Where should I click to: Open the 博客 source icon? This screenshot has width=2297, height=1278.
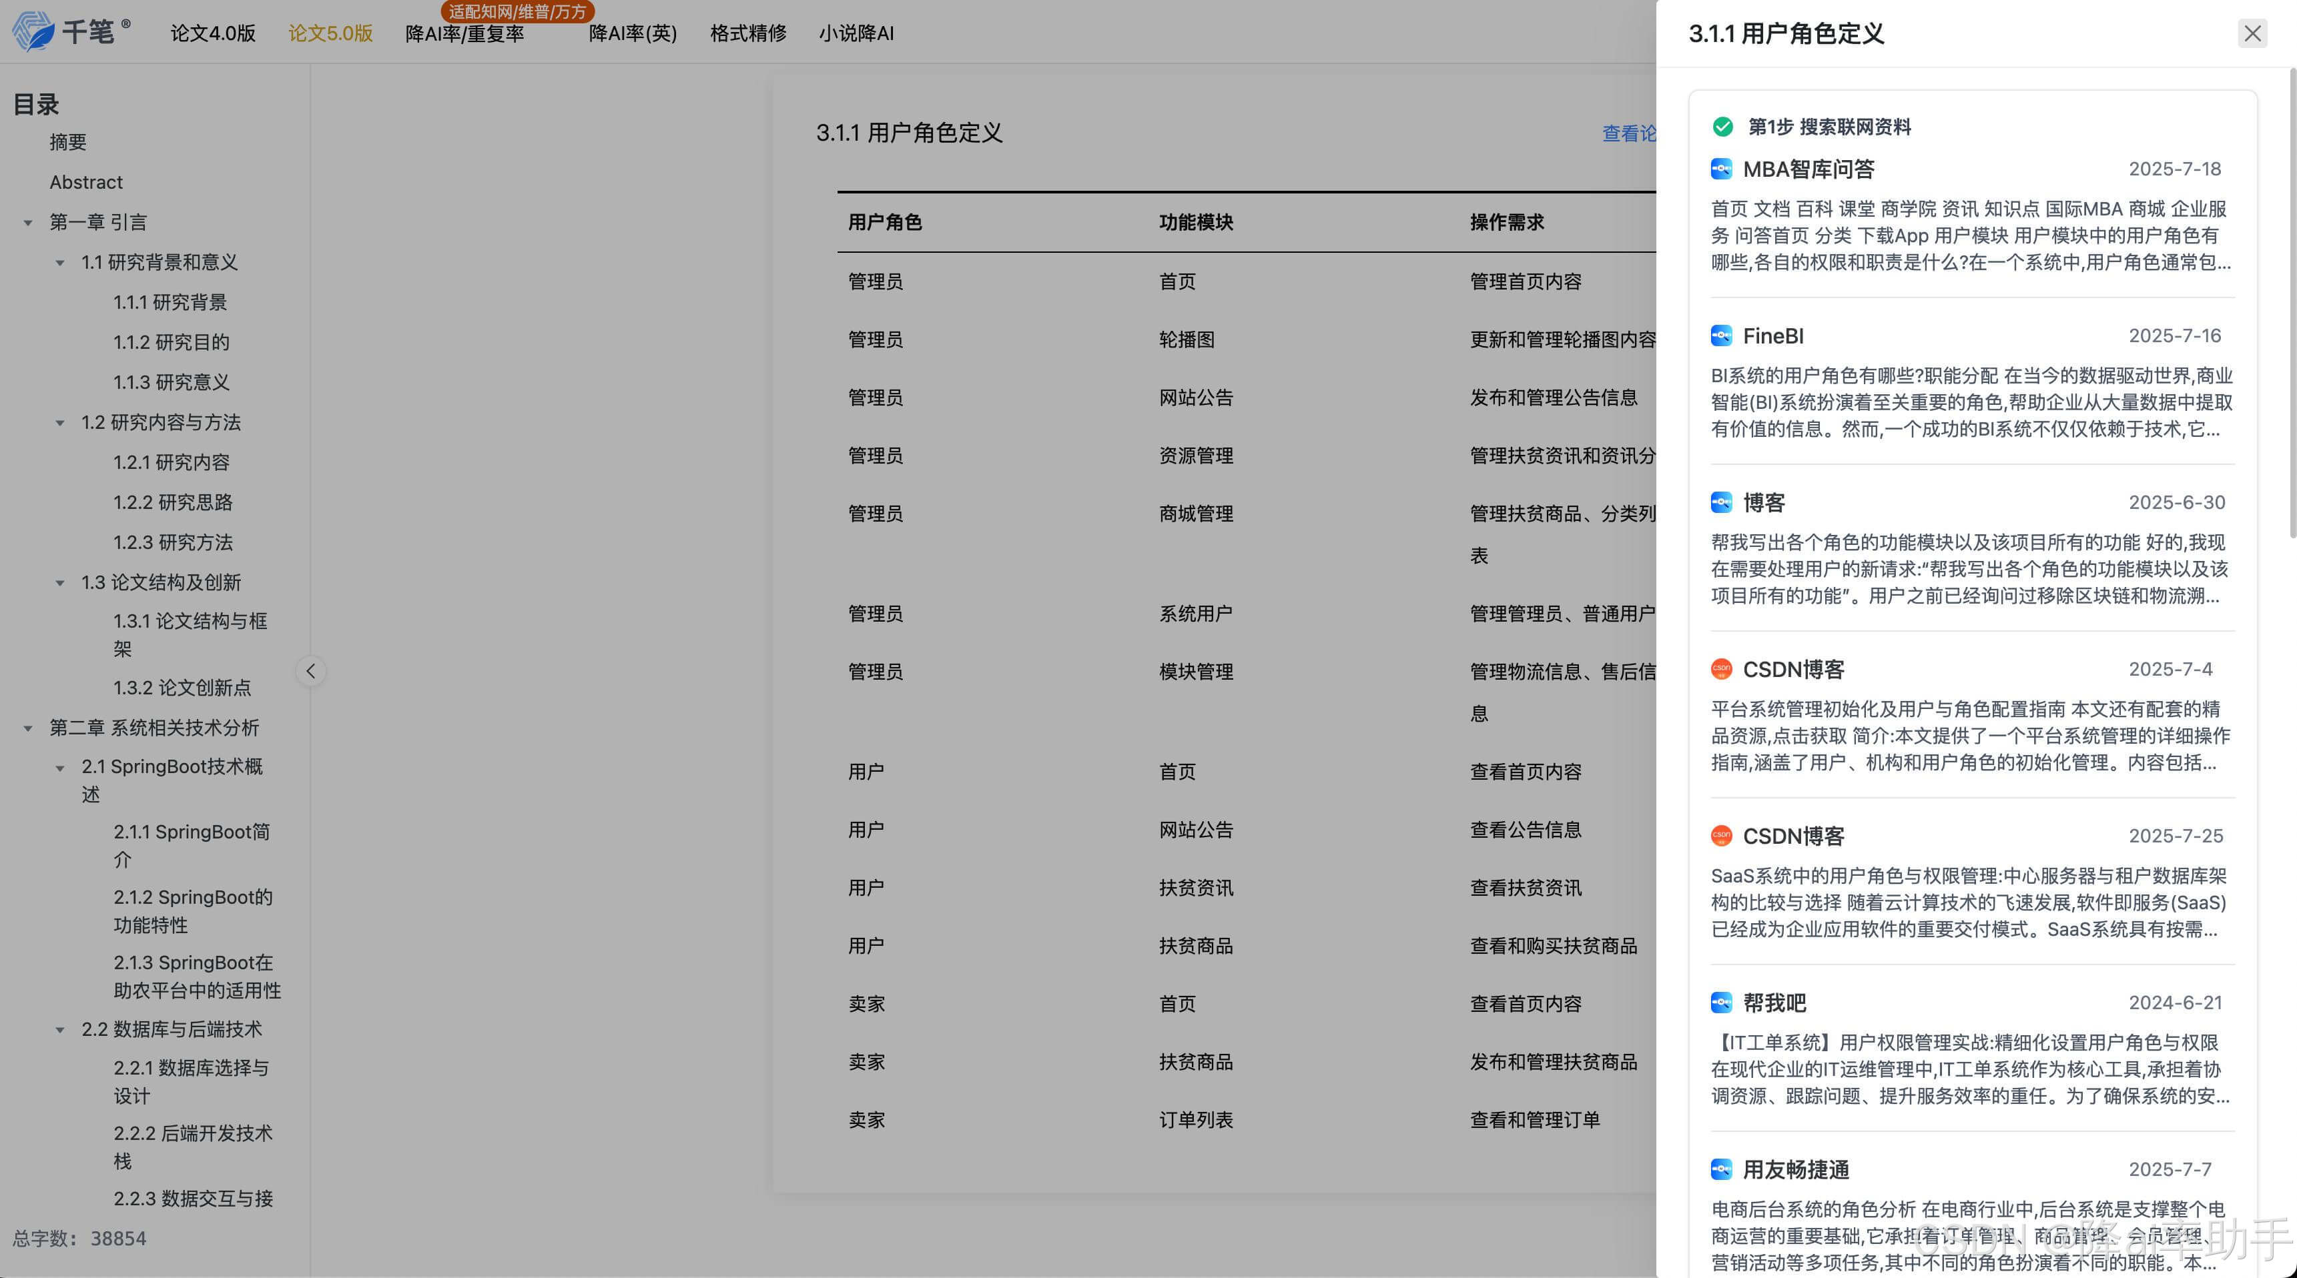pos(1721,503)
